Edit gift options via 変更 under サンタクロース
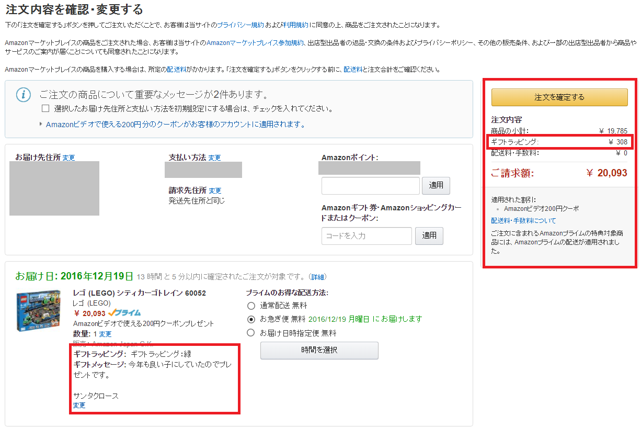The width and height of the screenshot is (641, 427). pos(79,406)
